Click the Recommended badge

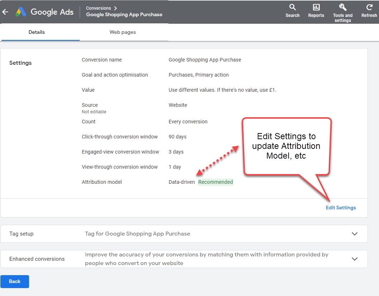pyautogui.click(x=216, y=182)
